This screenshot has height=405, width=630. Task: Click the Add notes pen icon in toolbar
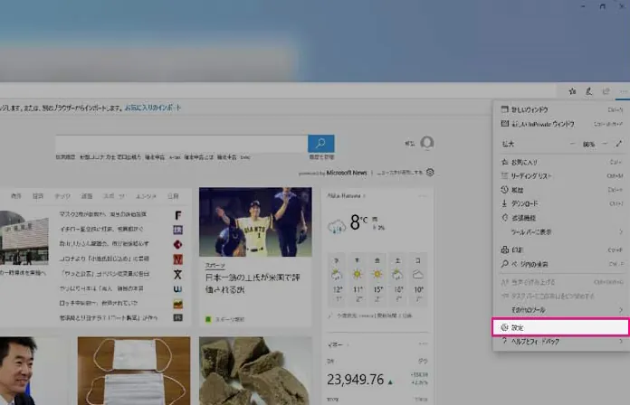pyautogui.click(x=588, y=91)
